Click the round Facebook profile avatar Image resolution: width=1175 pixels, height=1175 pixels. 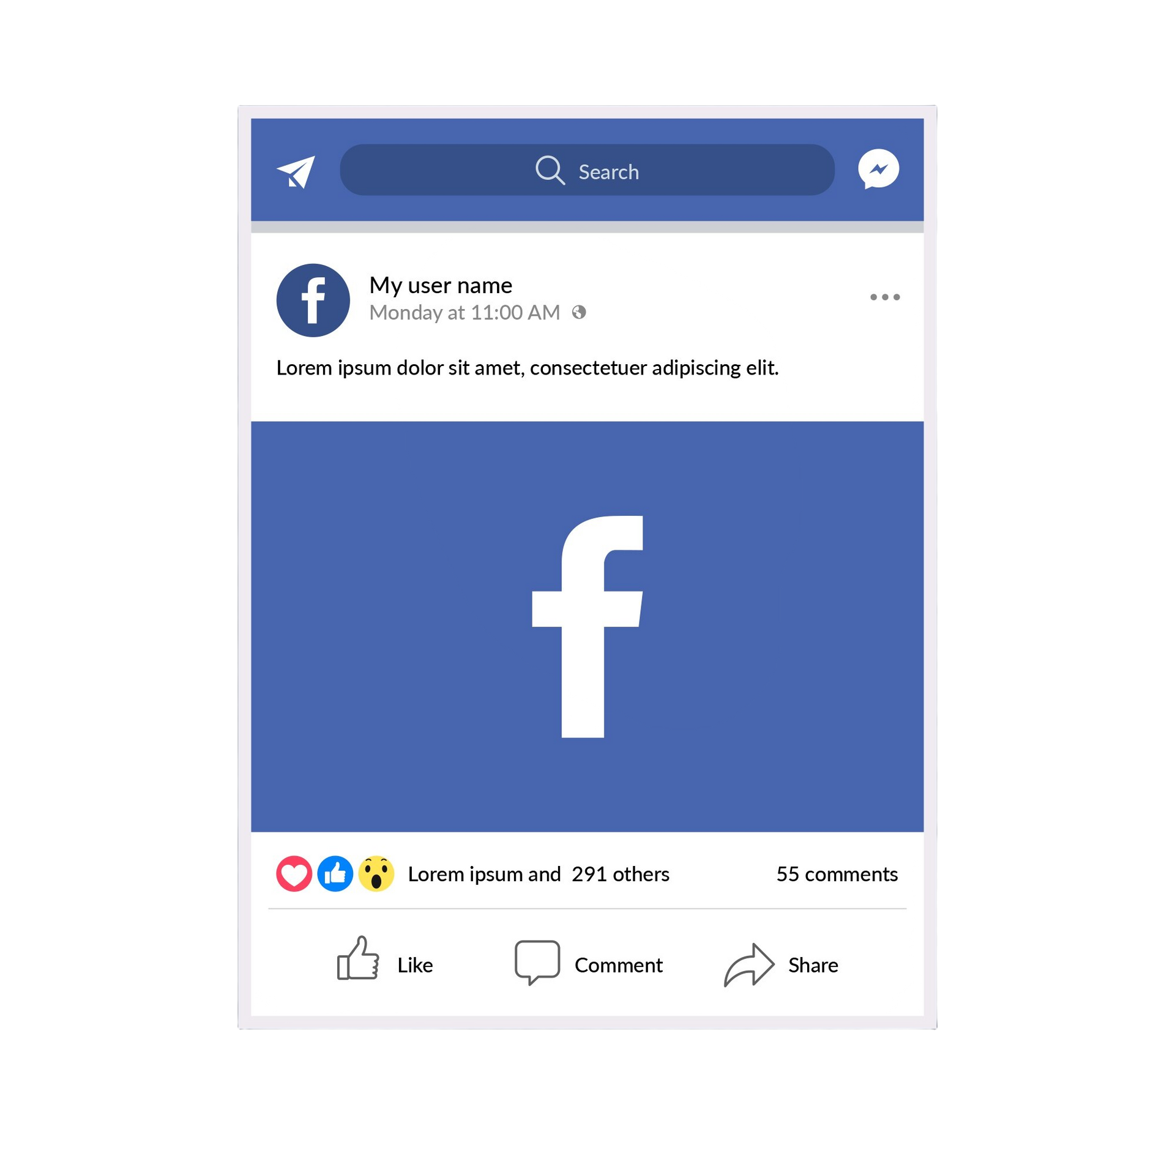313,300
